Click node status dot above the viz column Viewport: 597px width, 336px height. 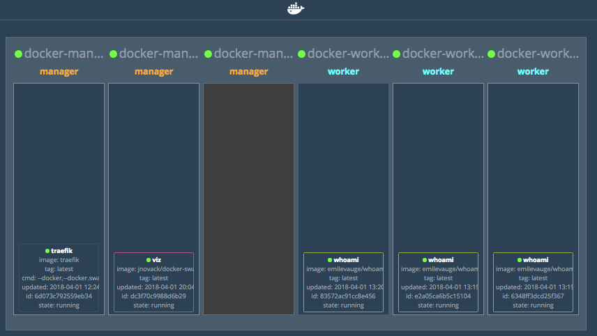(113, 54)
